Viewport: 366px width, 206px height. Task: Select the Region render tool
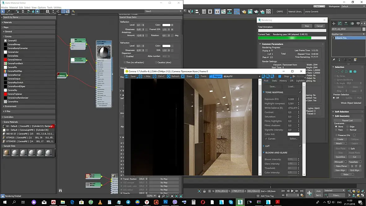point(215,76)
